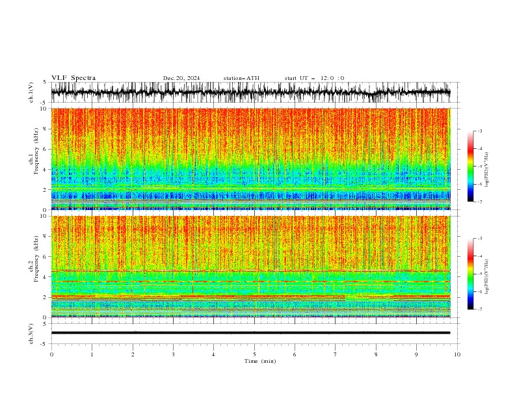Image resolution: width=515 pixels, height=398 pixels.
Task: Click the "ch.1(V)" waveform axis label
Action: (x=31, y=92)
